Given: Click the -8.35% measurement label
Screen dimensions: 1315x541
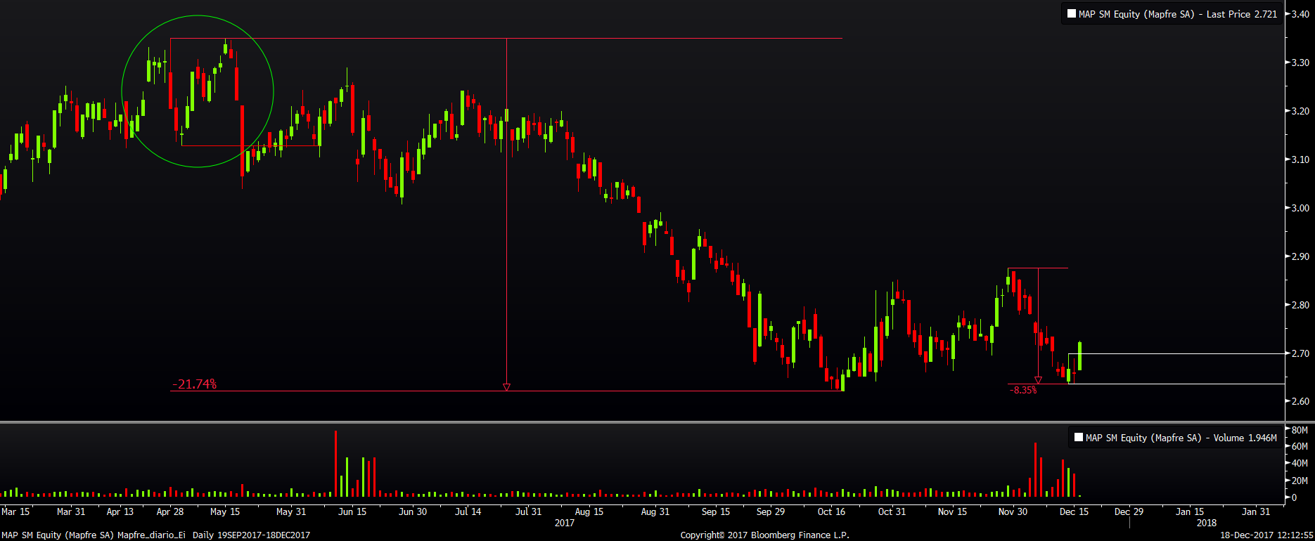Looking at the screenshot, I should tap(1022, 390).
